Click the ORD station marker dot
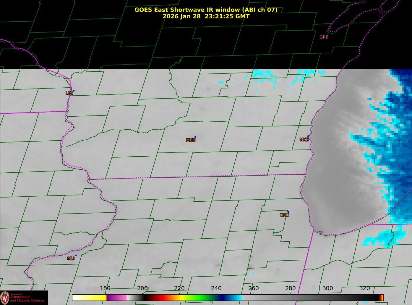 pyautogui.click(x=288, y=212)
